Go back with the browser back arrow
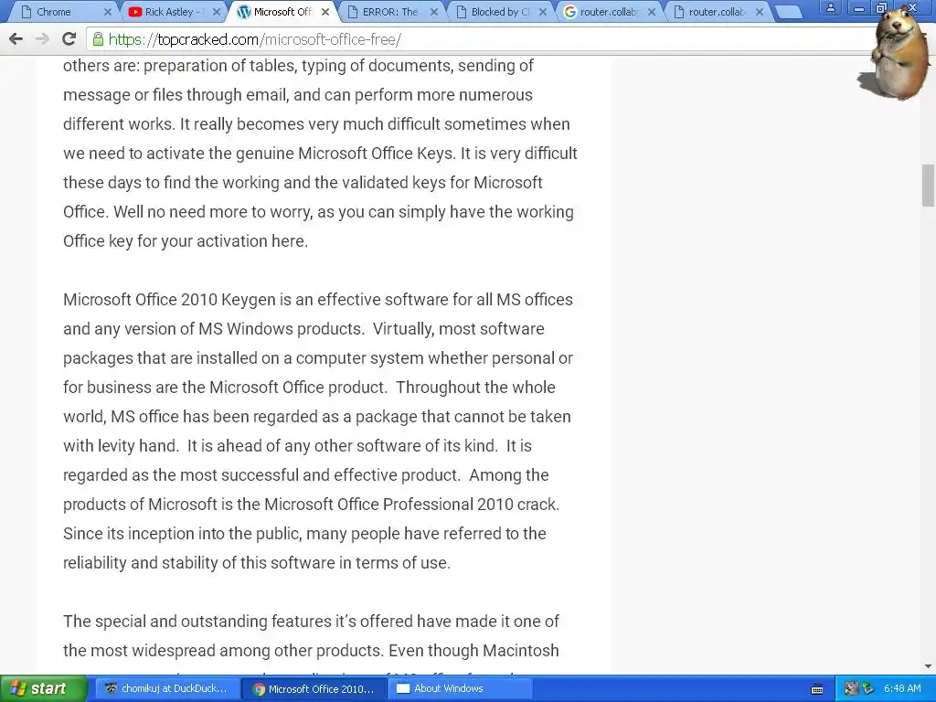The height and width of the screenshot is (702, 936). [16, 39]
